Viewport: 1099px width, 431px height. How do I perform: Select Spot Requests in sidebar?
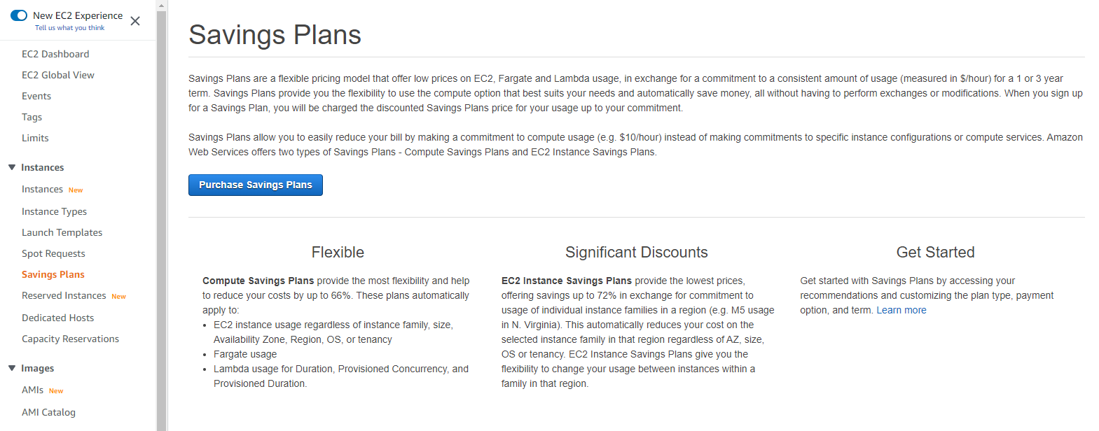tap(53, 253)
